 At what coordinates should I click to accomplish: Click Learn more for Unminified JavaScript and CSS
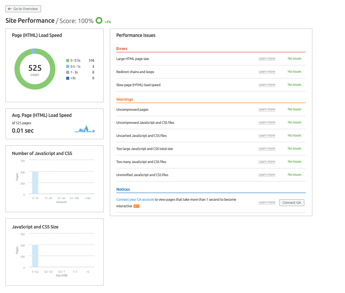pyautogui.click(x=267, y=175)
